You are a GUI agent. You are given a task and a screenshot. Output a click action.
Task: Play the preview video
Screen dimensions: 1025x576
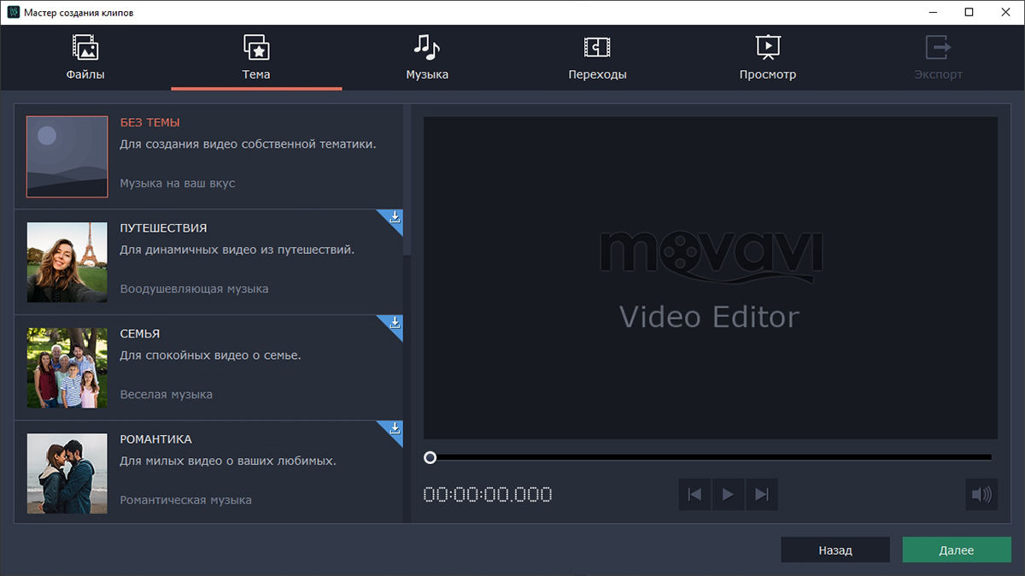point(728,494)
